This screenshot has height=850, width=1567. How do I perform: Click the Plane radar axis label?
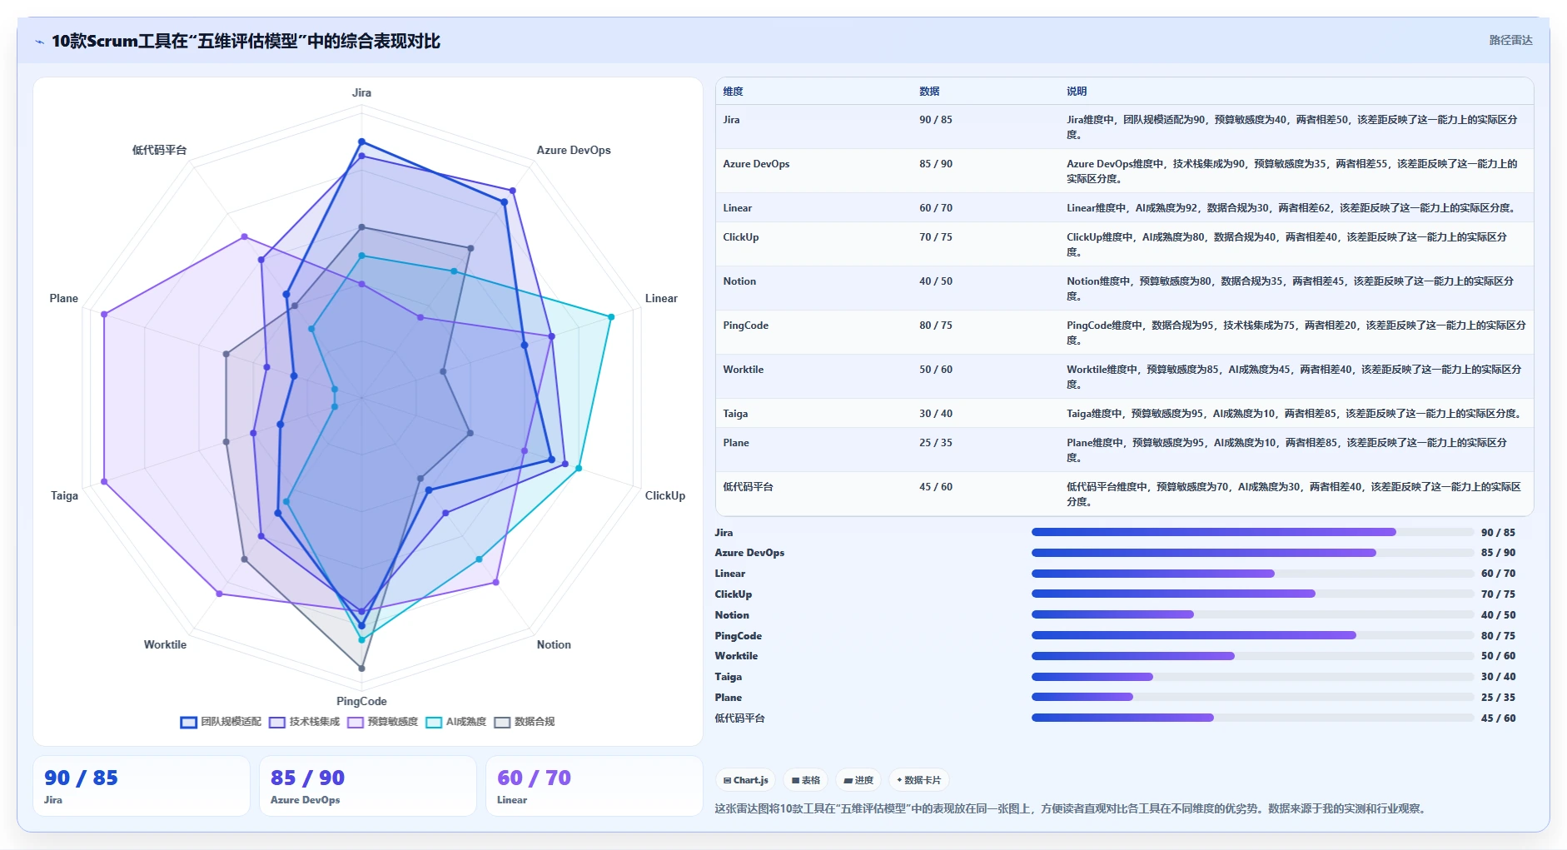pos(63,298)
